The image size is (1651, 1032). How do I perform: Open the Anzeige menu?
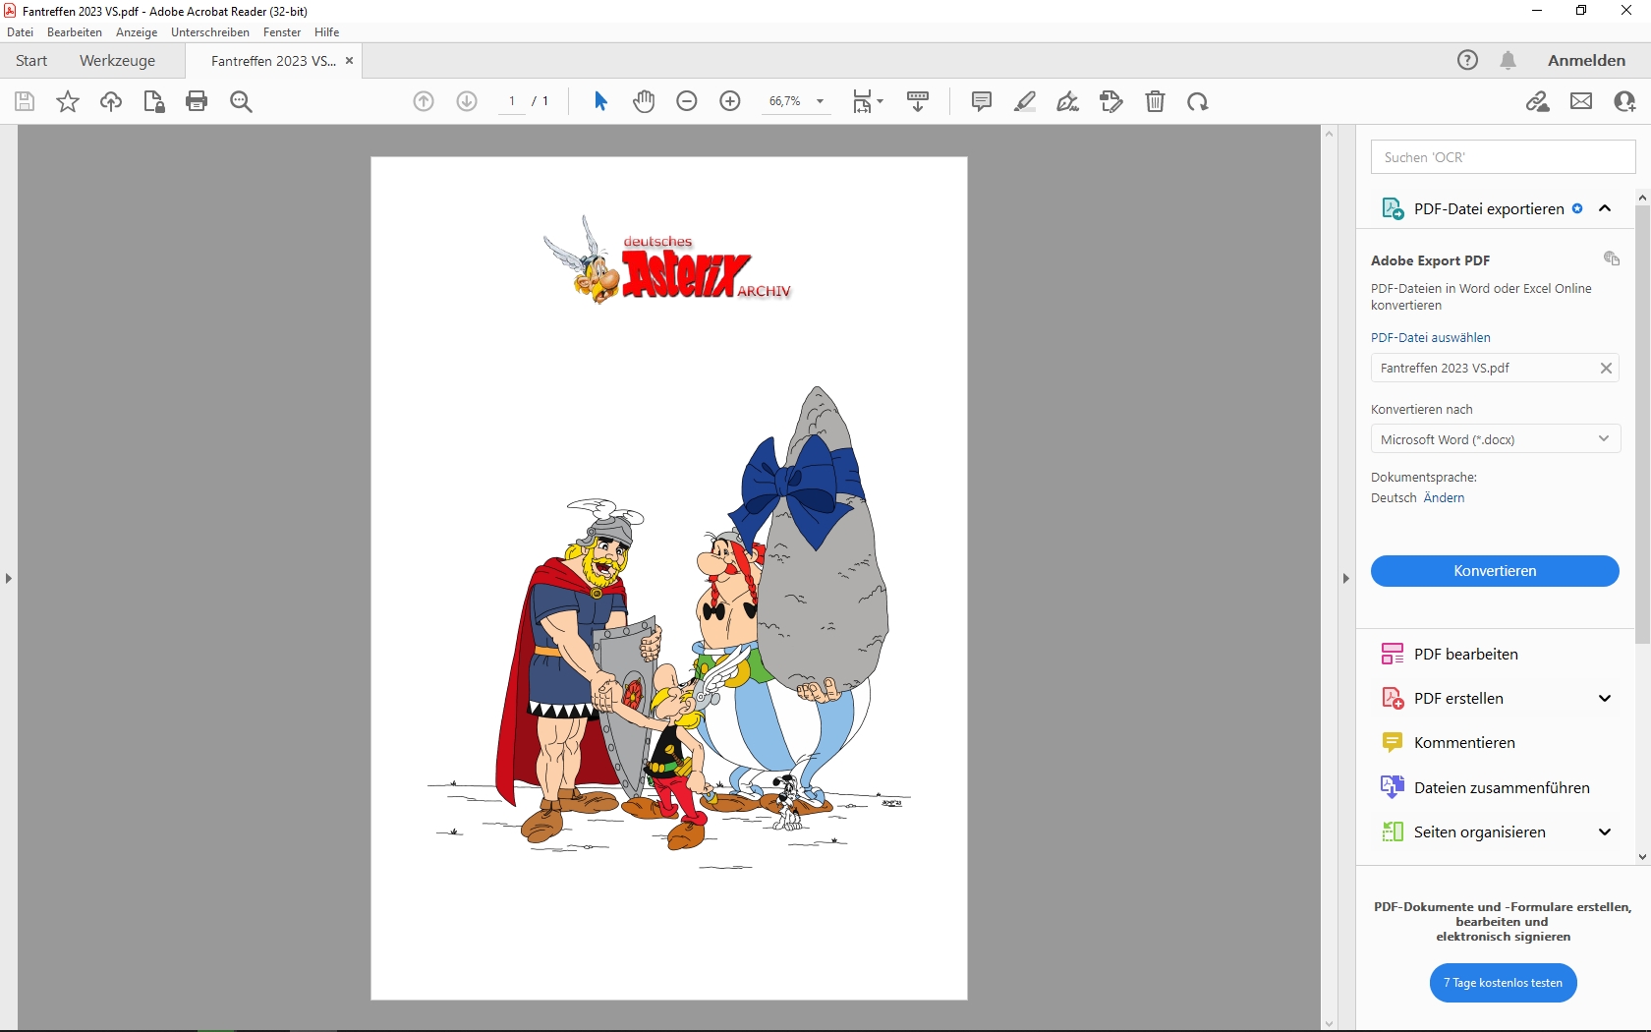[137, 32]
